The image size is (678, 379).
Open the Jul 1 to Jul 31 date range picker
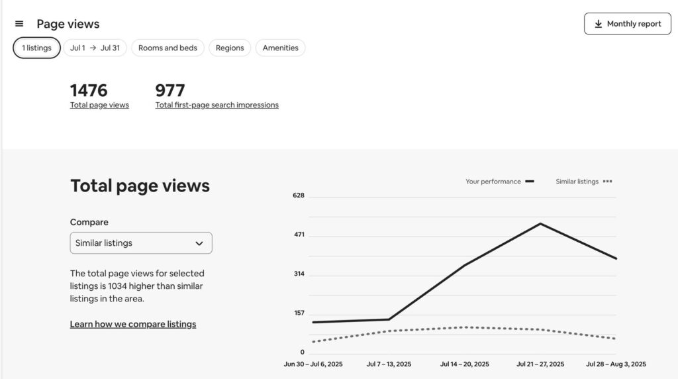click(95, 48)
